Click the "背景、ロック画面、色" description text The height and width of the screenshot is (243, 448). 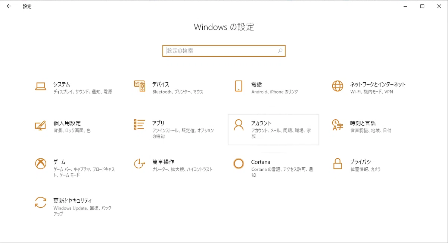click(72, 130)
